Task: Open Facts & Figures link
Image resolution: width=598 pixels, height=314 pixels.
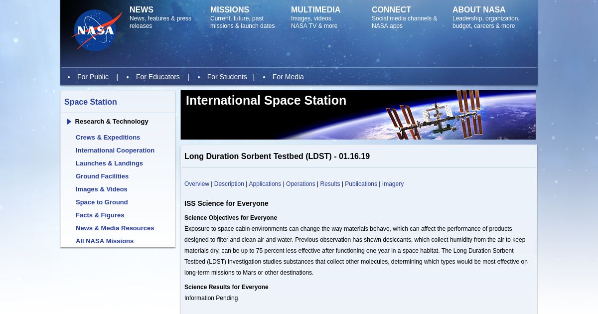Action: pos(100,215)
